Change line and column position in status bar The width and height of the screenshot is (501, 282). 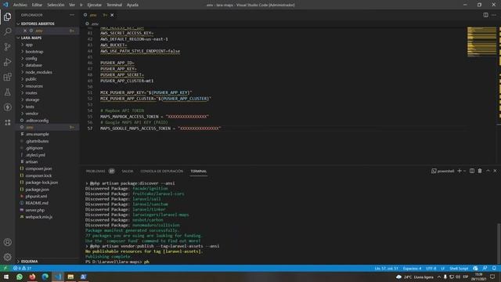click(x=386, y=268)
